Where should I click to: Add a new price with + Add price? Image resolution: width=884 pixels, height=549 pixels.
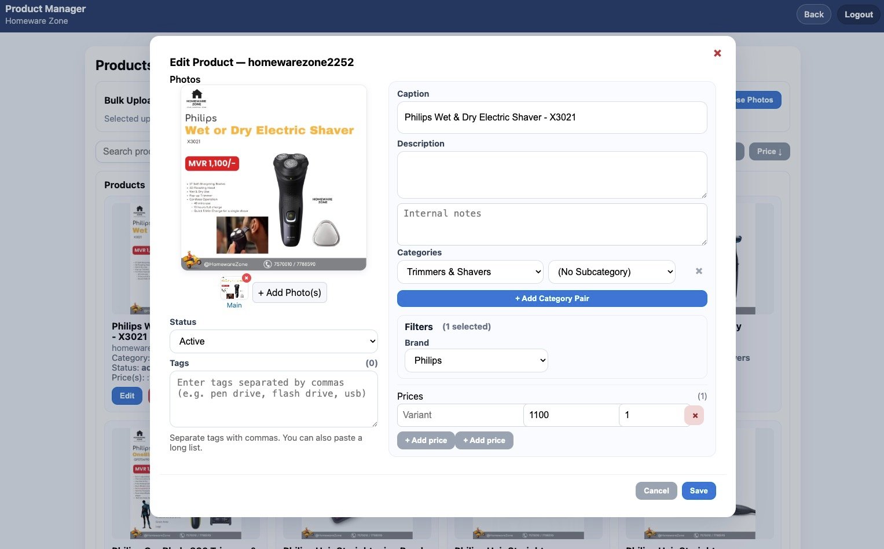click(x=426, y=440)
